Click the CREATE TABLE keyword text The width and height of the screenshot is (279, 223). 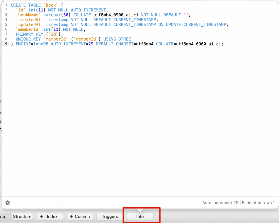coord(26,5)
